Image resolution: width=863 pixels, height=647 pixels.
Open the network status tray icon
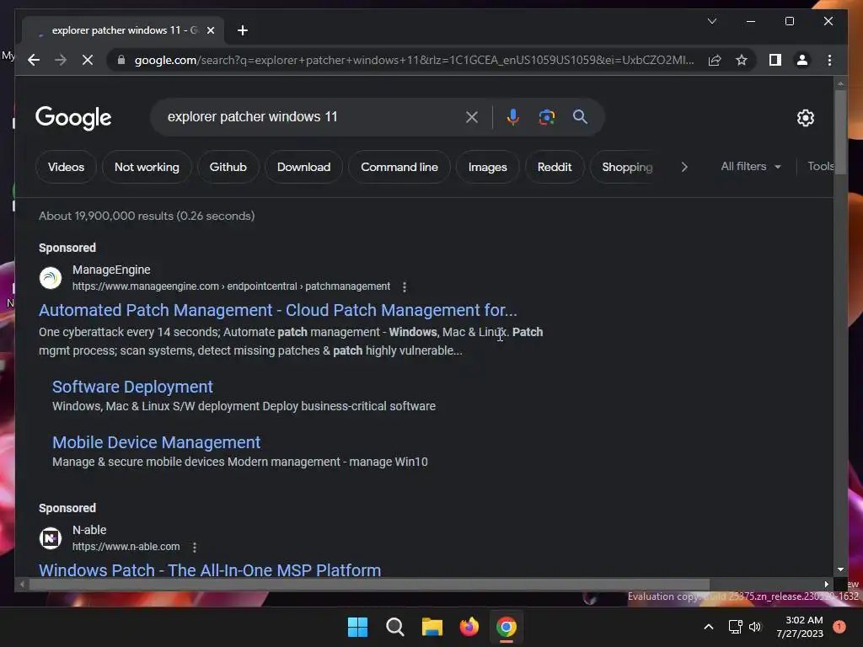point(735,627)
